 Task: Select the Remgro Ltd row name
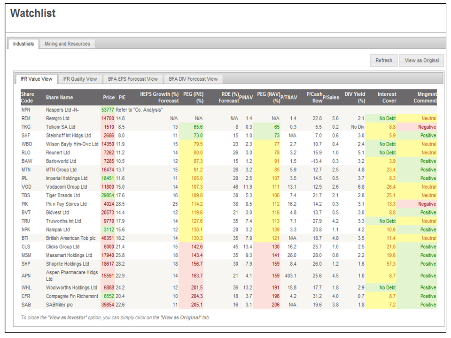57,118
